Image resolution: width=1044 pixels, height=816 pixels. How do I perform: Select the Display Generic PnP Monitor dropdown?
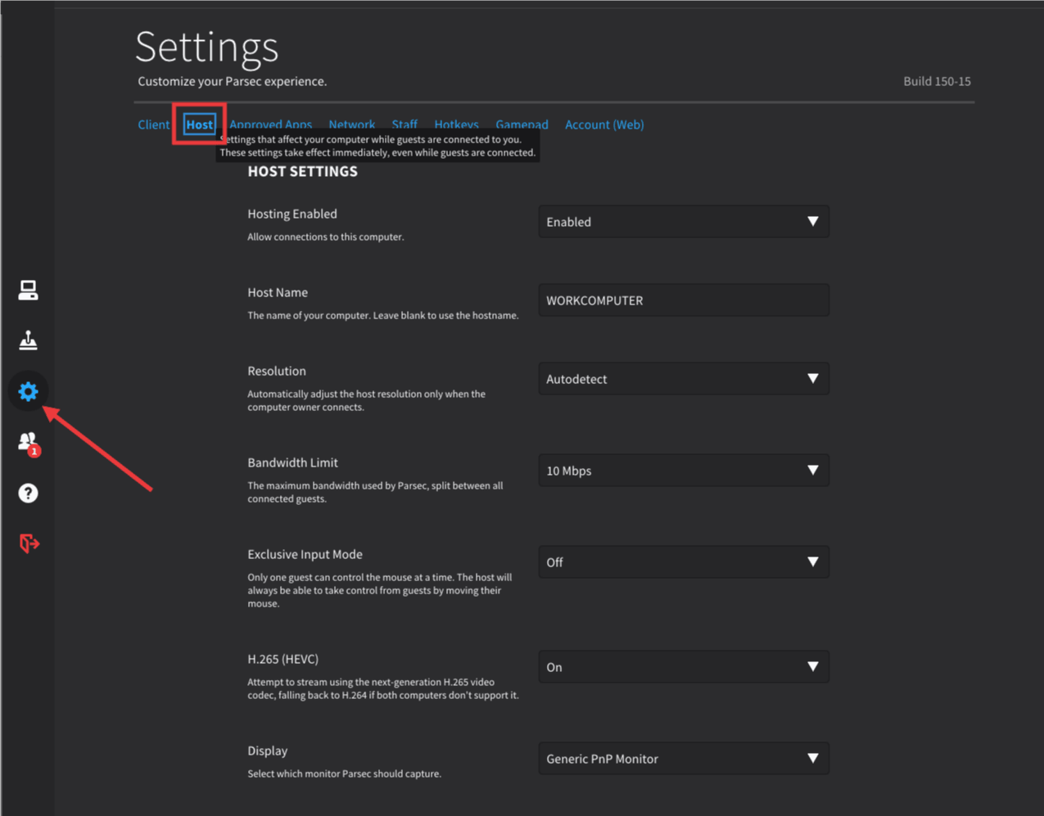coord(683,759)
